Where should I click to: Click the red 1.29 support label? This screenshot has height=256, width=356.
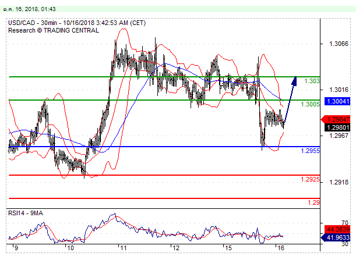313,202
